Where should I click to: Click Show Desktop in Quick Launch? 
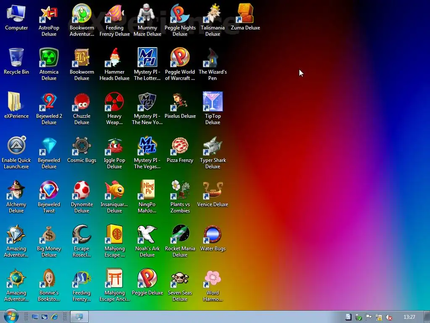point(35,317)
